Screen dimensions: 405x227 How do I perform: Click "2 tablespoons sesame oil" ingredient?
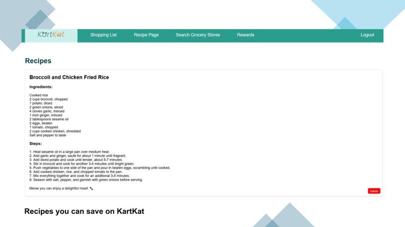pos(49,119)
